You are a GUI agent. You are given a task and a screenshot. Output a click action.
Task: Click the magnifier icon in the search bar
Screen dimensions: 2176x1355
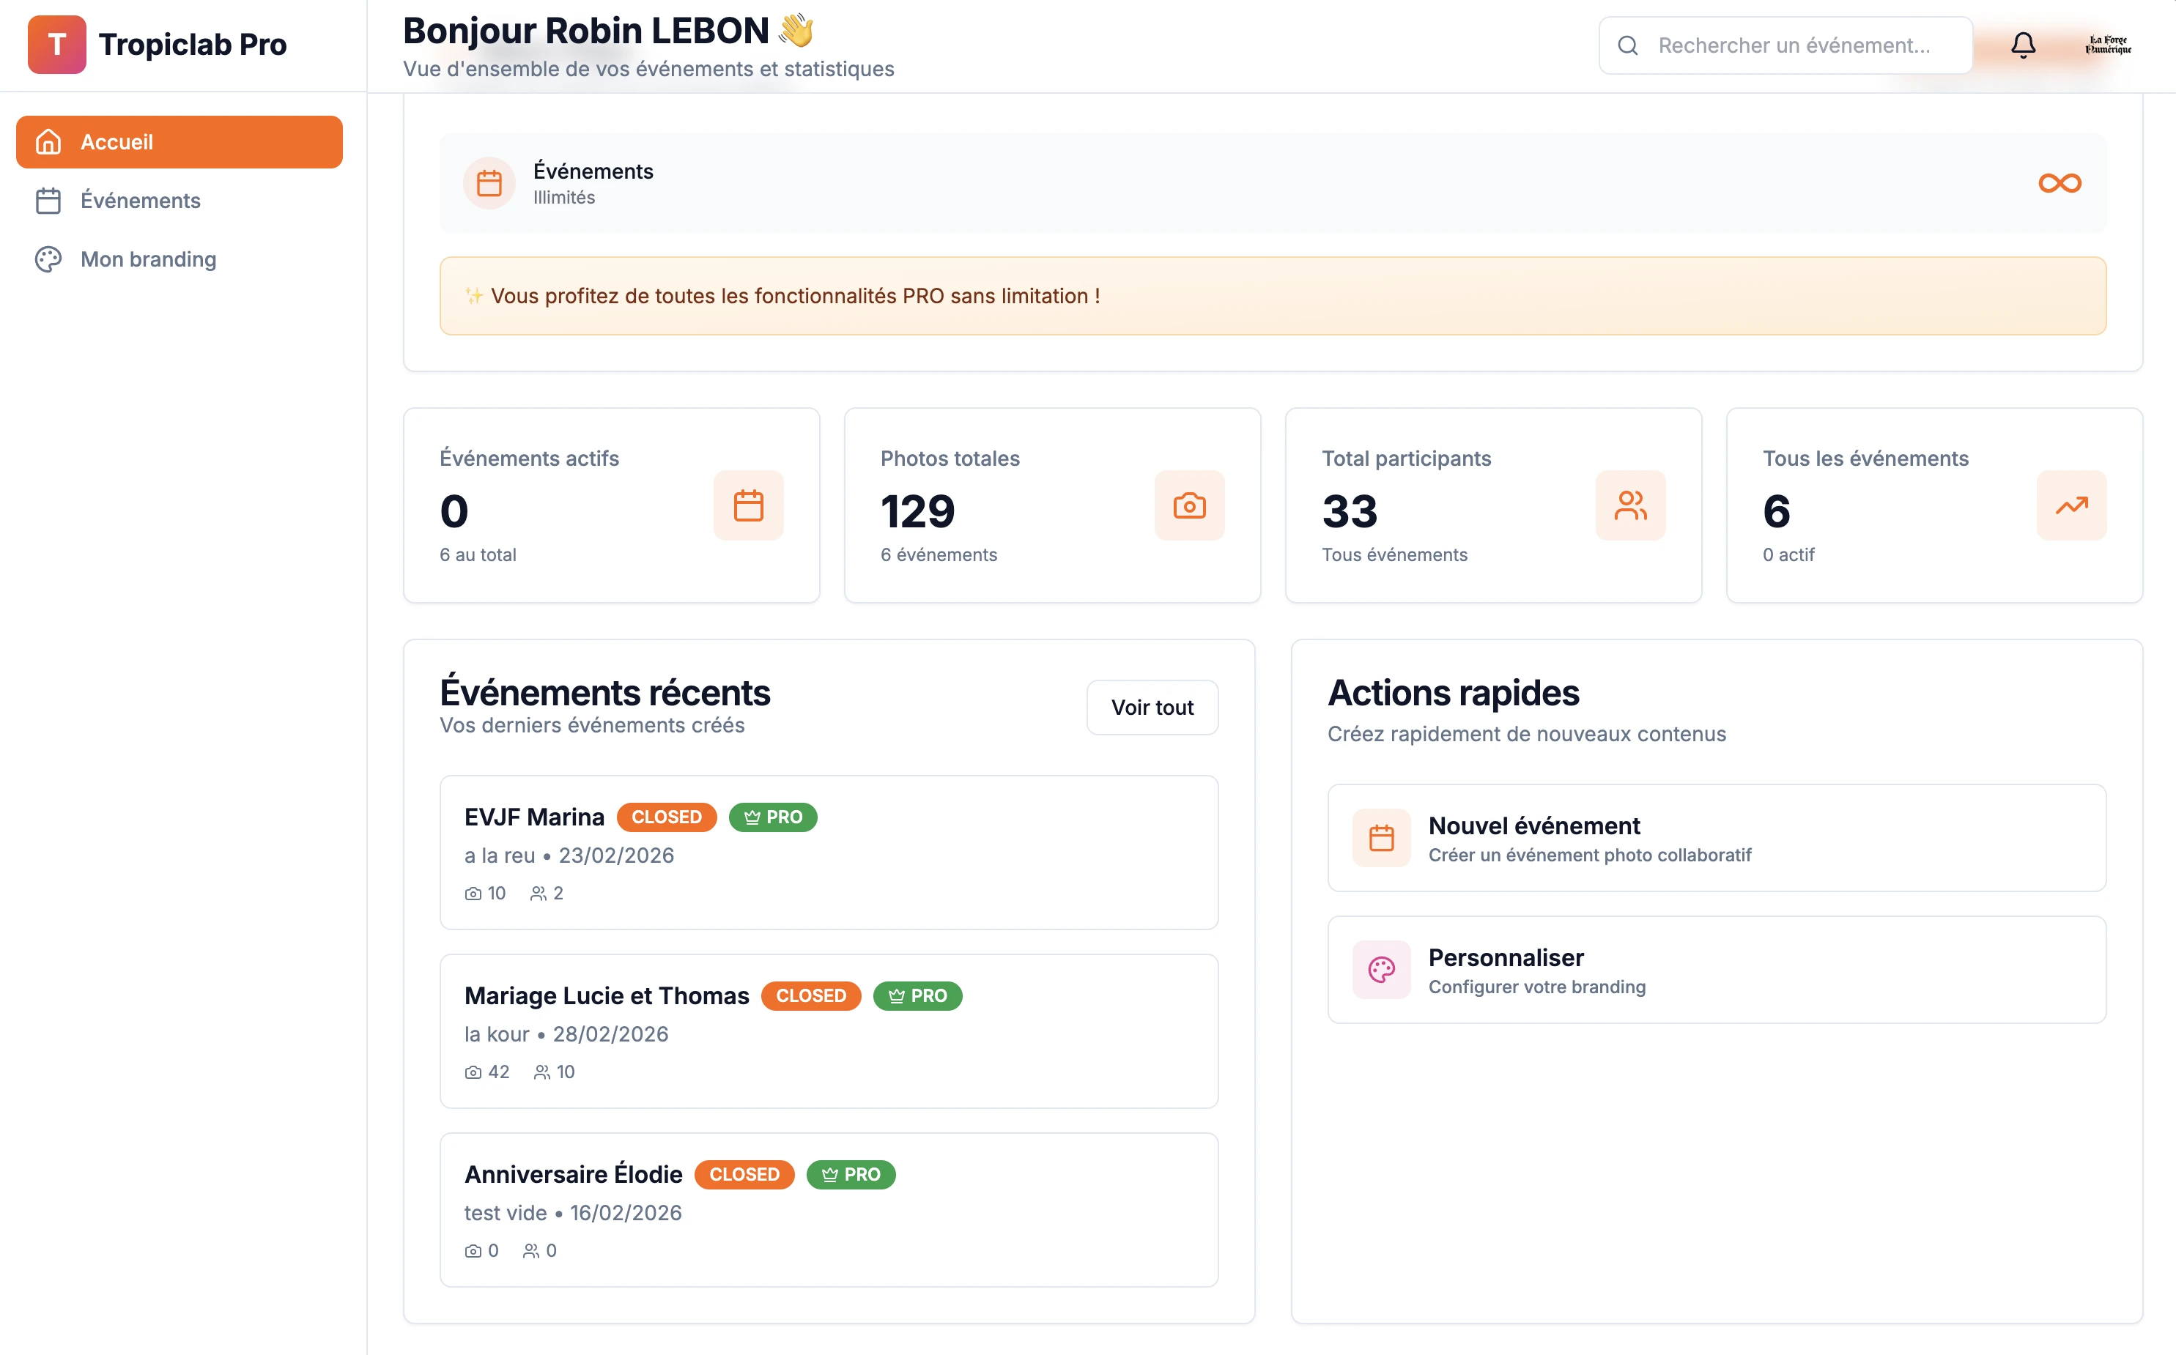click(x=1629, y=45)
